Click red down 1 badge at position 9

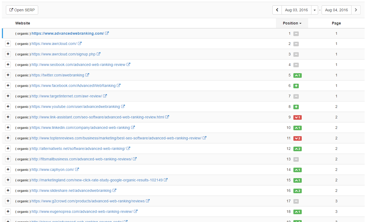[297, 117]
